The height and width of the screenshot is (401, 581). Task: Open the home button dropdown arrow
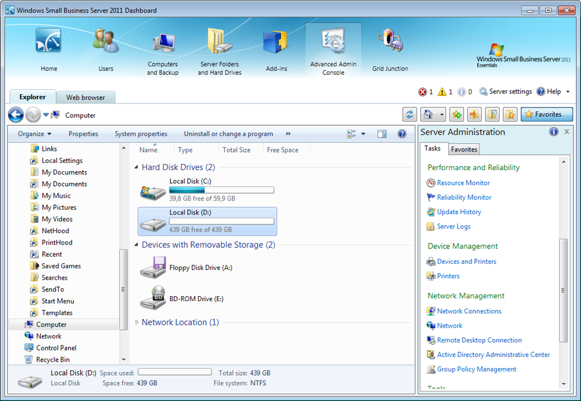(441, 115)
